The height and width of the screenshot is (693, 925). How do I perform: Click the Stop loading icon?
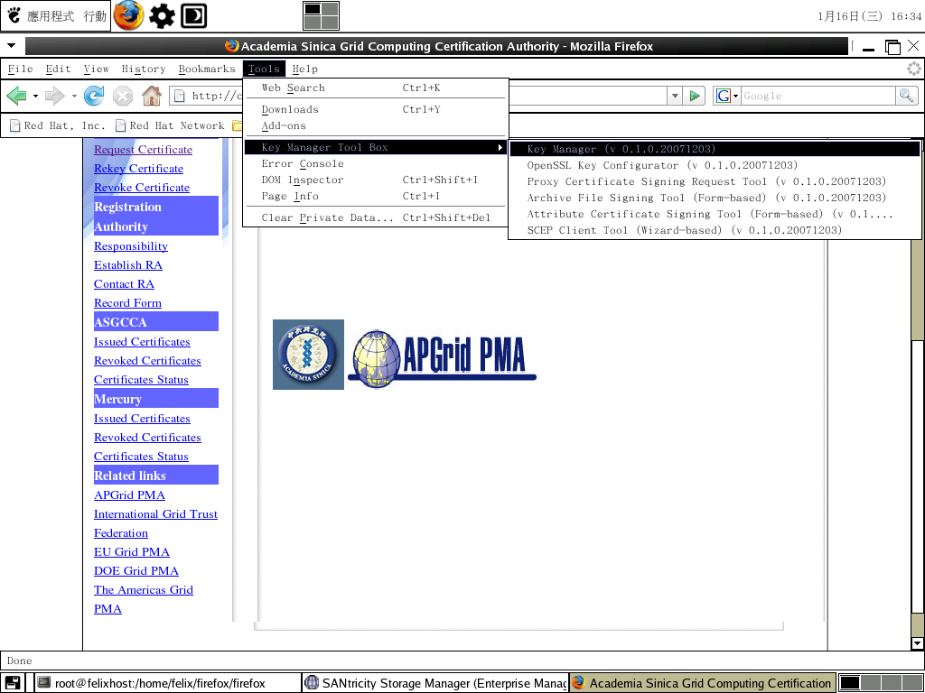tap(123, 96)
